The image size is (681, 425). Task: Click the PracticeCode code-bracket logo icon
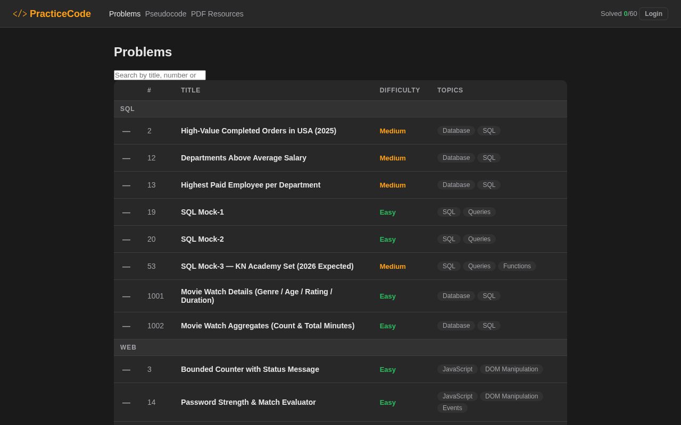[20, 14]
